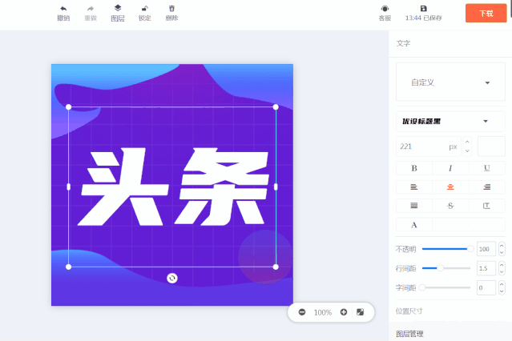This screenshot has height=341, width=512.
Task: Toggle underline text formatting
Action: [x=486, y=168]
